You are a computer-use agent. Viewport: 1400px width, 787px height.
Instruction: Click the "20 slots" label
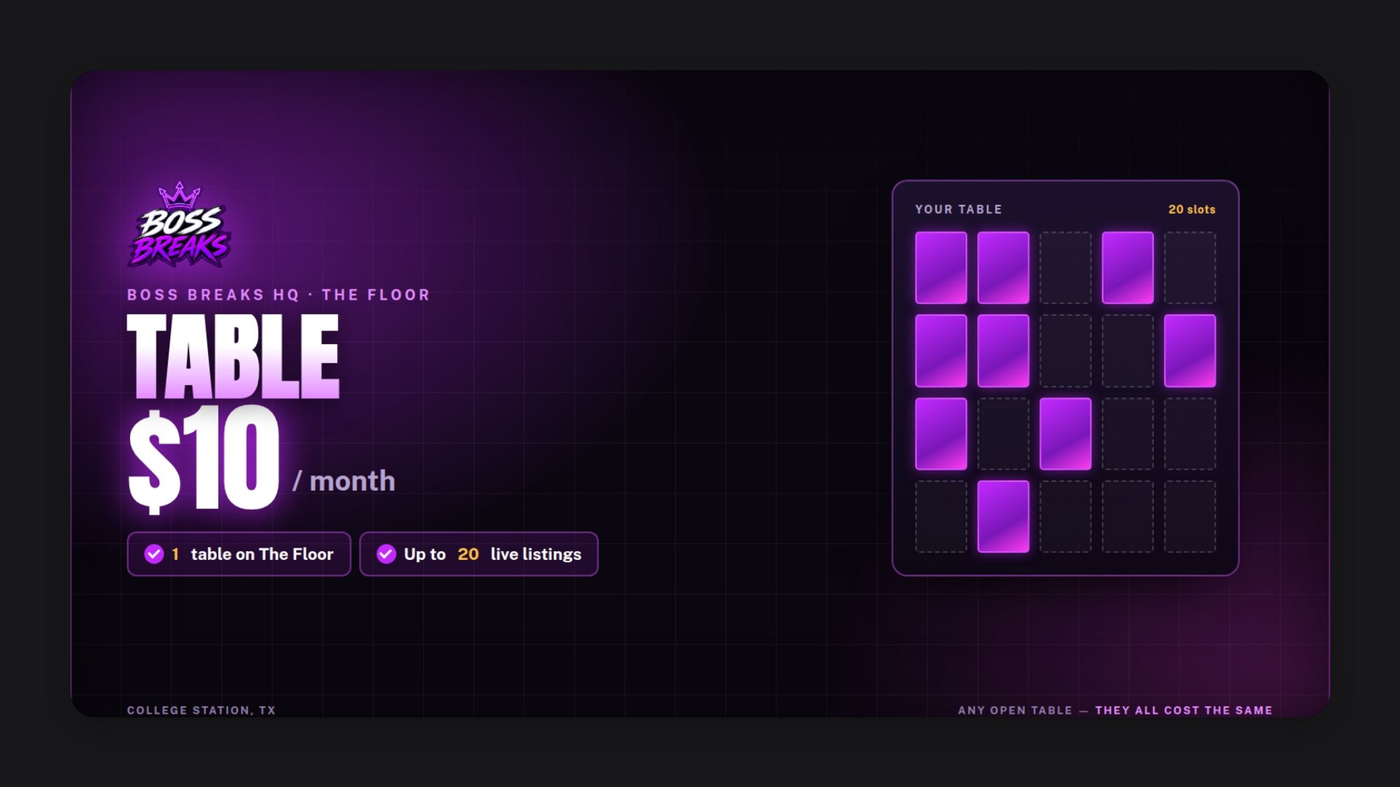(1192, 209)
